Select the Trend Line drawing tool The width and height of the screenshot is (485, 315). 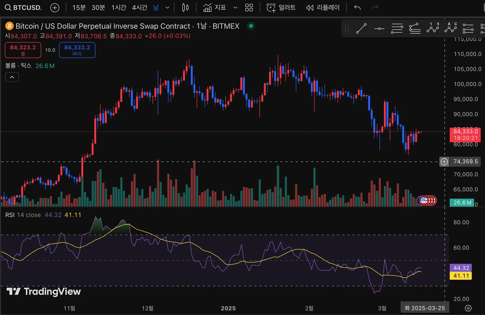pos(361,29)
